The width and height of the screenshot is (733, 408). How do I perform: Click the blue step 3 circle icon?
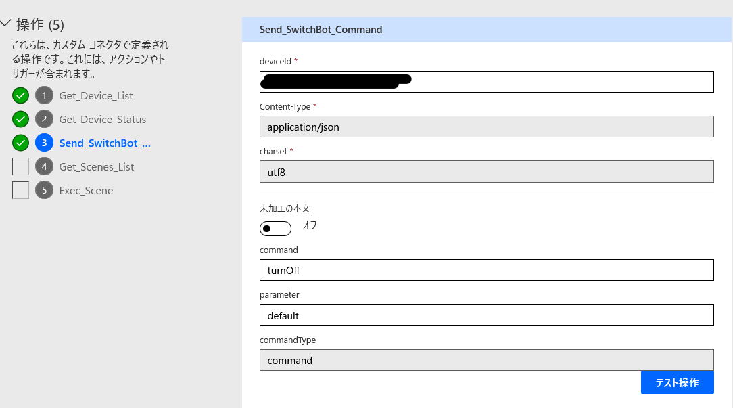click(x=43, y=143)
